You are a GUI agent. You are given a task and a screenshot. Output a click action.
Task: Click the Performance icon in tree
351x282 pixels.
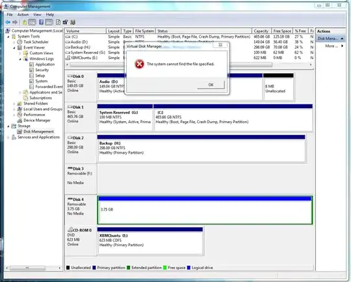(x=20, y=115)
